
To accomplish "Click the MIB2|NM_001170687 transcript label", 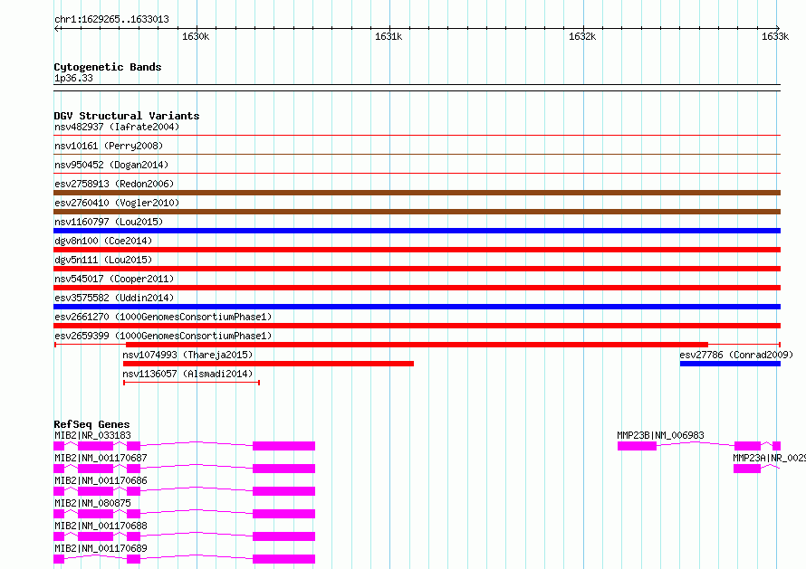I will pos(101,458).
